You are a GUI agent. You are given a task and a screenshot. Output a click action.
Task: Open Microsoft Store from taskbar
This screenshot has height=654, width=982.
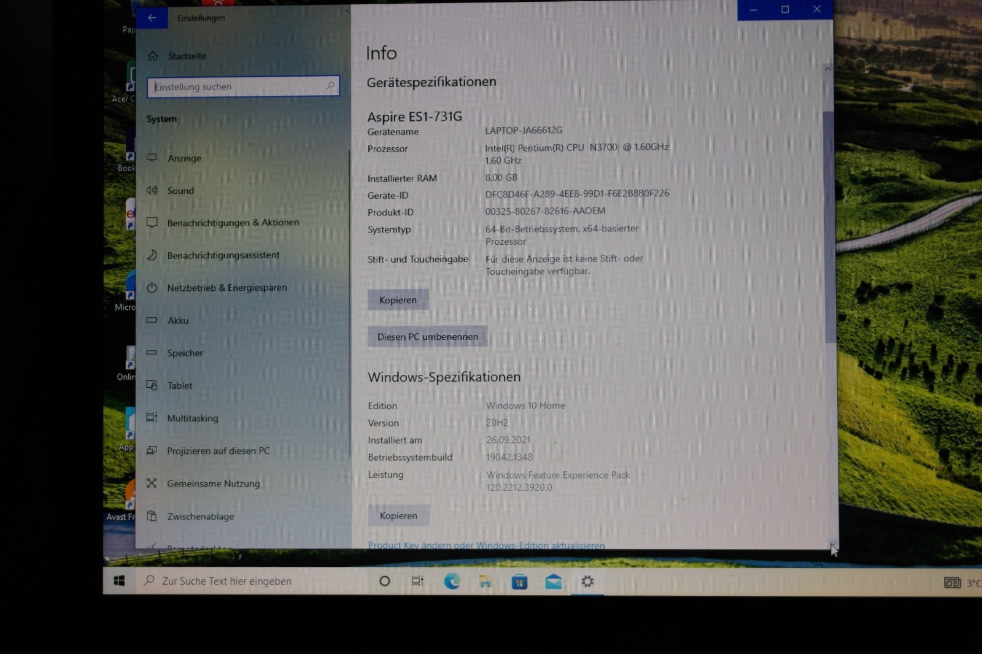(519, 581)
